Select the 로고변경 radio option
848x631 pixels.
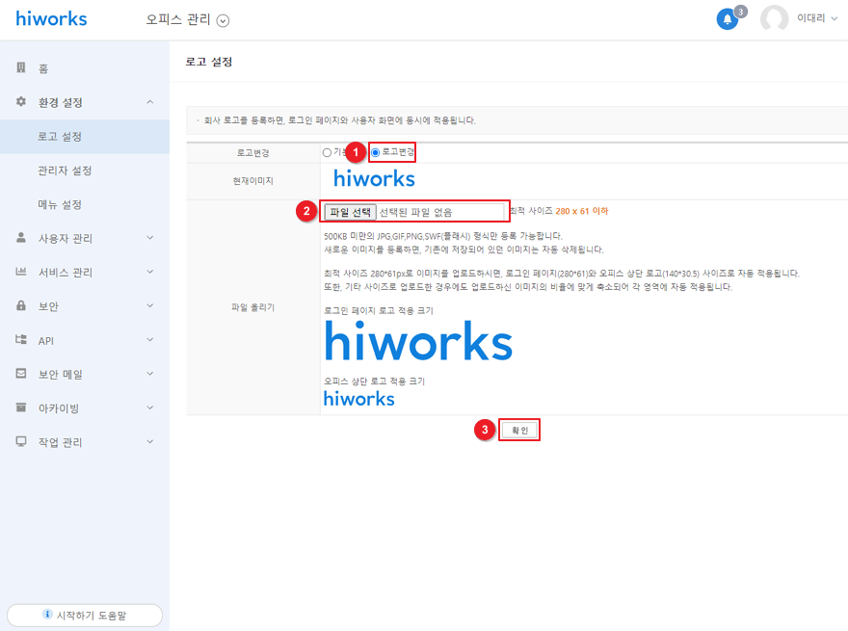375,152
